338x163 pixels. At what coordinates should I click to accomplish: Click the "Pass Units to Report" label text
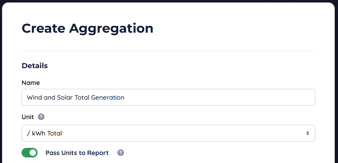(x=77, y=153)
